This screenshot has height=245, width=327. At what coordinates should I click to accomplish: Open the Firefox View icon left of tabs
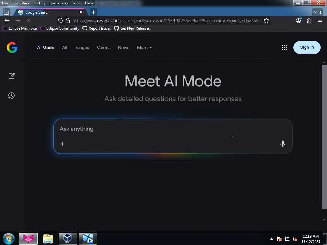[6, 12]
